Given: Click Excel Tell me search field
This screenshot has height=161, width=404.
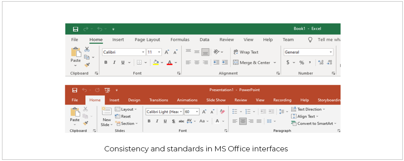Looking at the screenshot, I should [x=329, y=40].
